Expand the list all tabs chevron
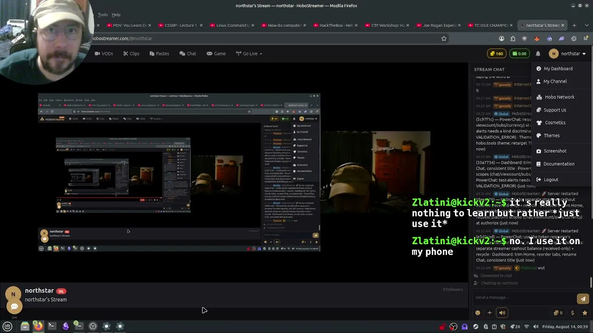593x333 pixels. coord(586,25)
